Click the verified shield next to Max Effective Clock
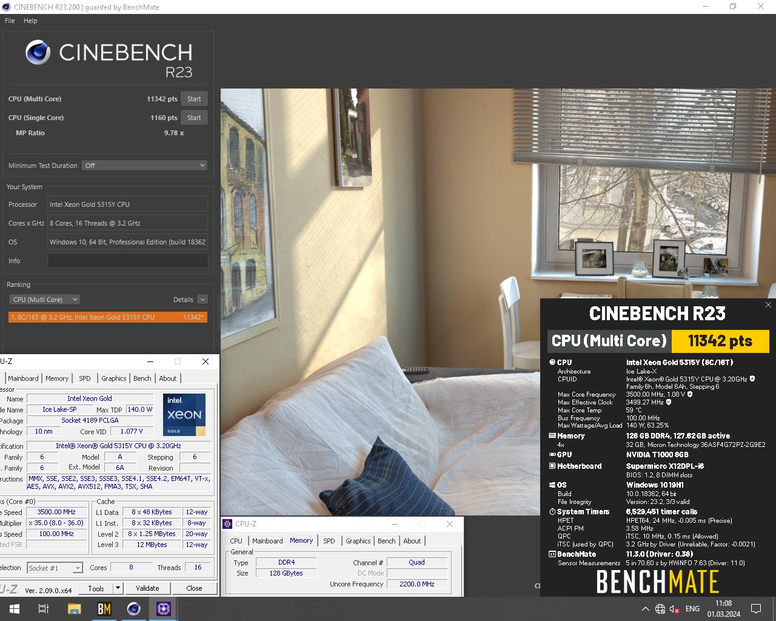 669,402
